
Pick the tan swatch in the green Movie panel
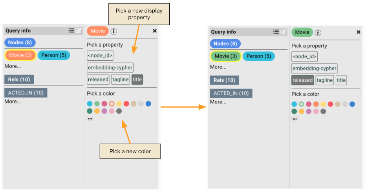[x=337, y=104]
